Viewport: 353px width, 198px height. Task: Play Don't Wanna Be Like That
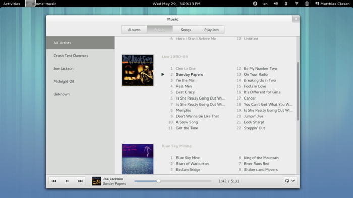tap(198, 116)
